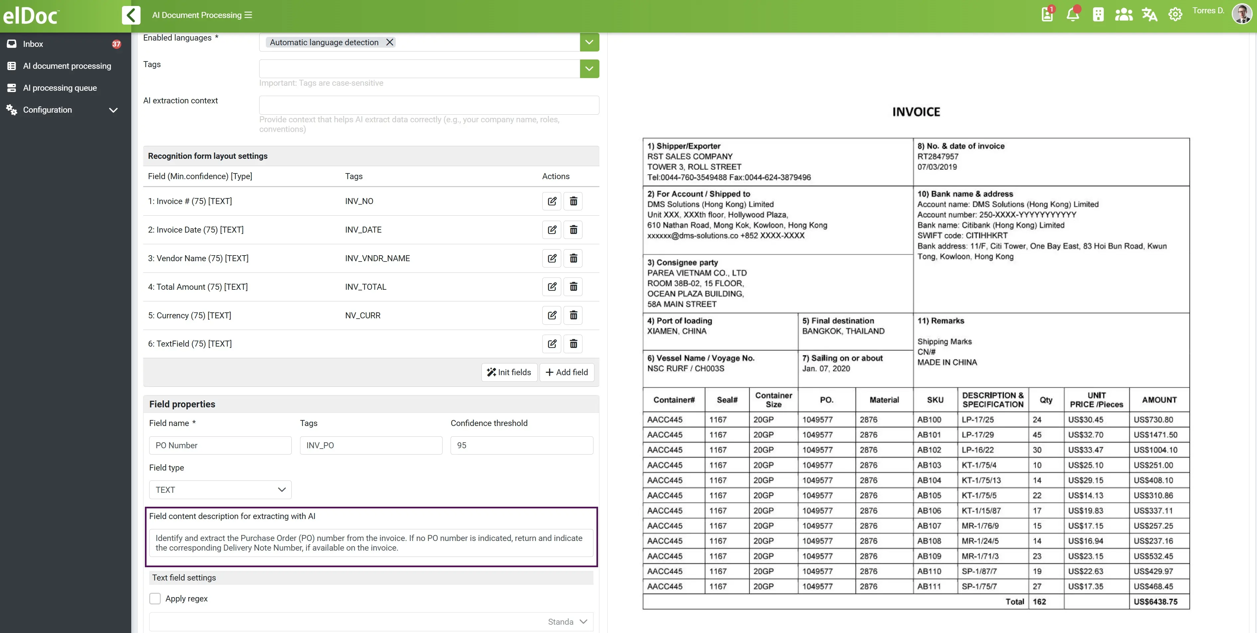Edit the Currency field row
This screenshot has height=633, width=1257.
tap(552, 315)
